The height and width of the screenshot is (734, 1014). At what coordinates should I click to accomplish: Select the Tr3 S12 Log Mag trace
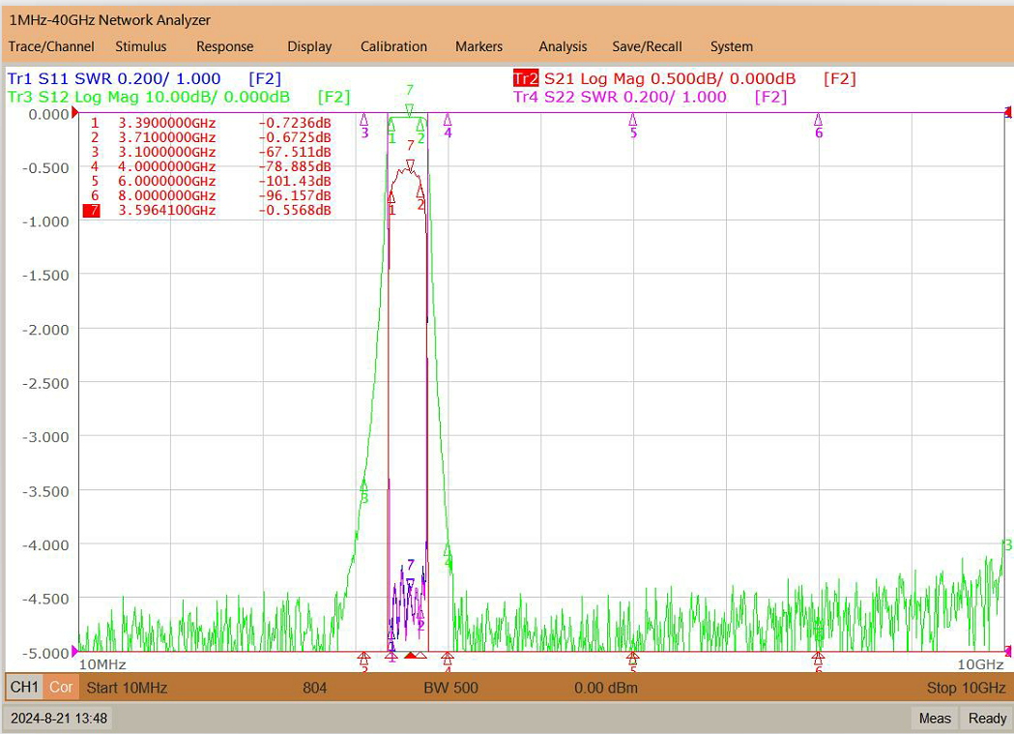tap(149, 97)
